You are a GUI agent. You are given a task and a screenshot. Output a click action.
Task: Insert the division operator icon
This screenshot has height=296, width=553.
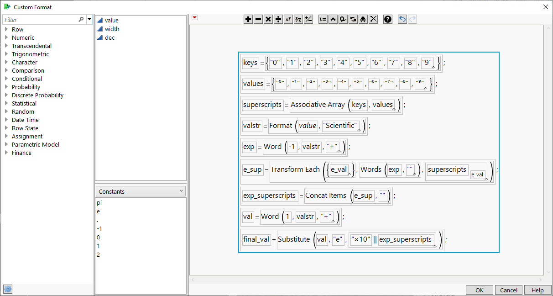(278, 19)
